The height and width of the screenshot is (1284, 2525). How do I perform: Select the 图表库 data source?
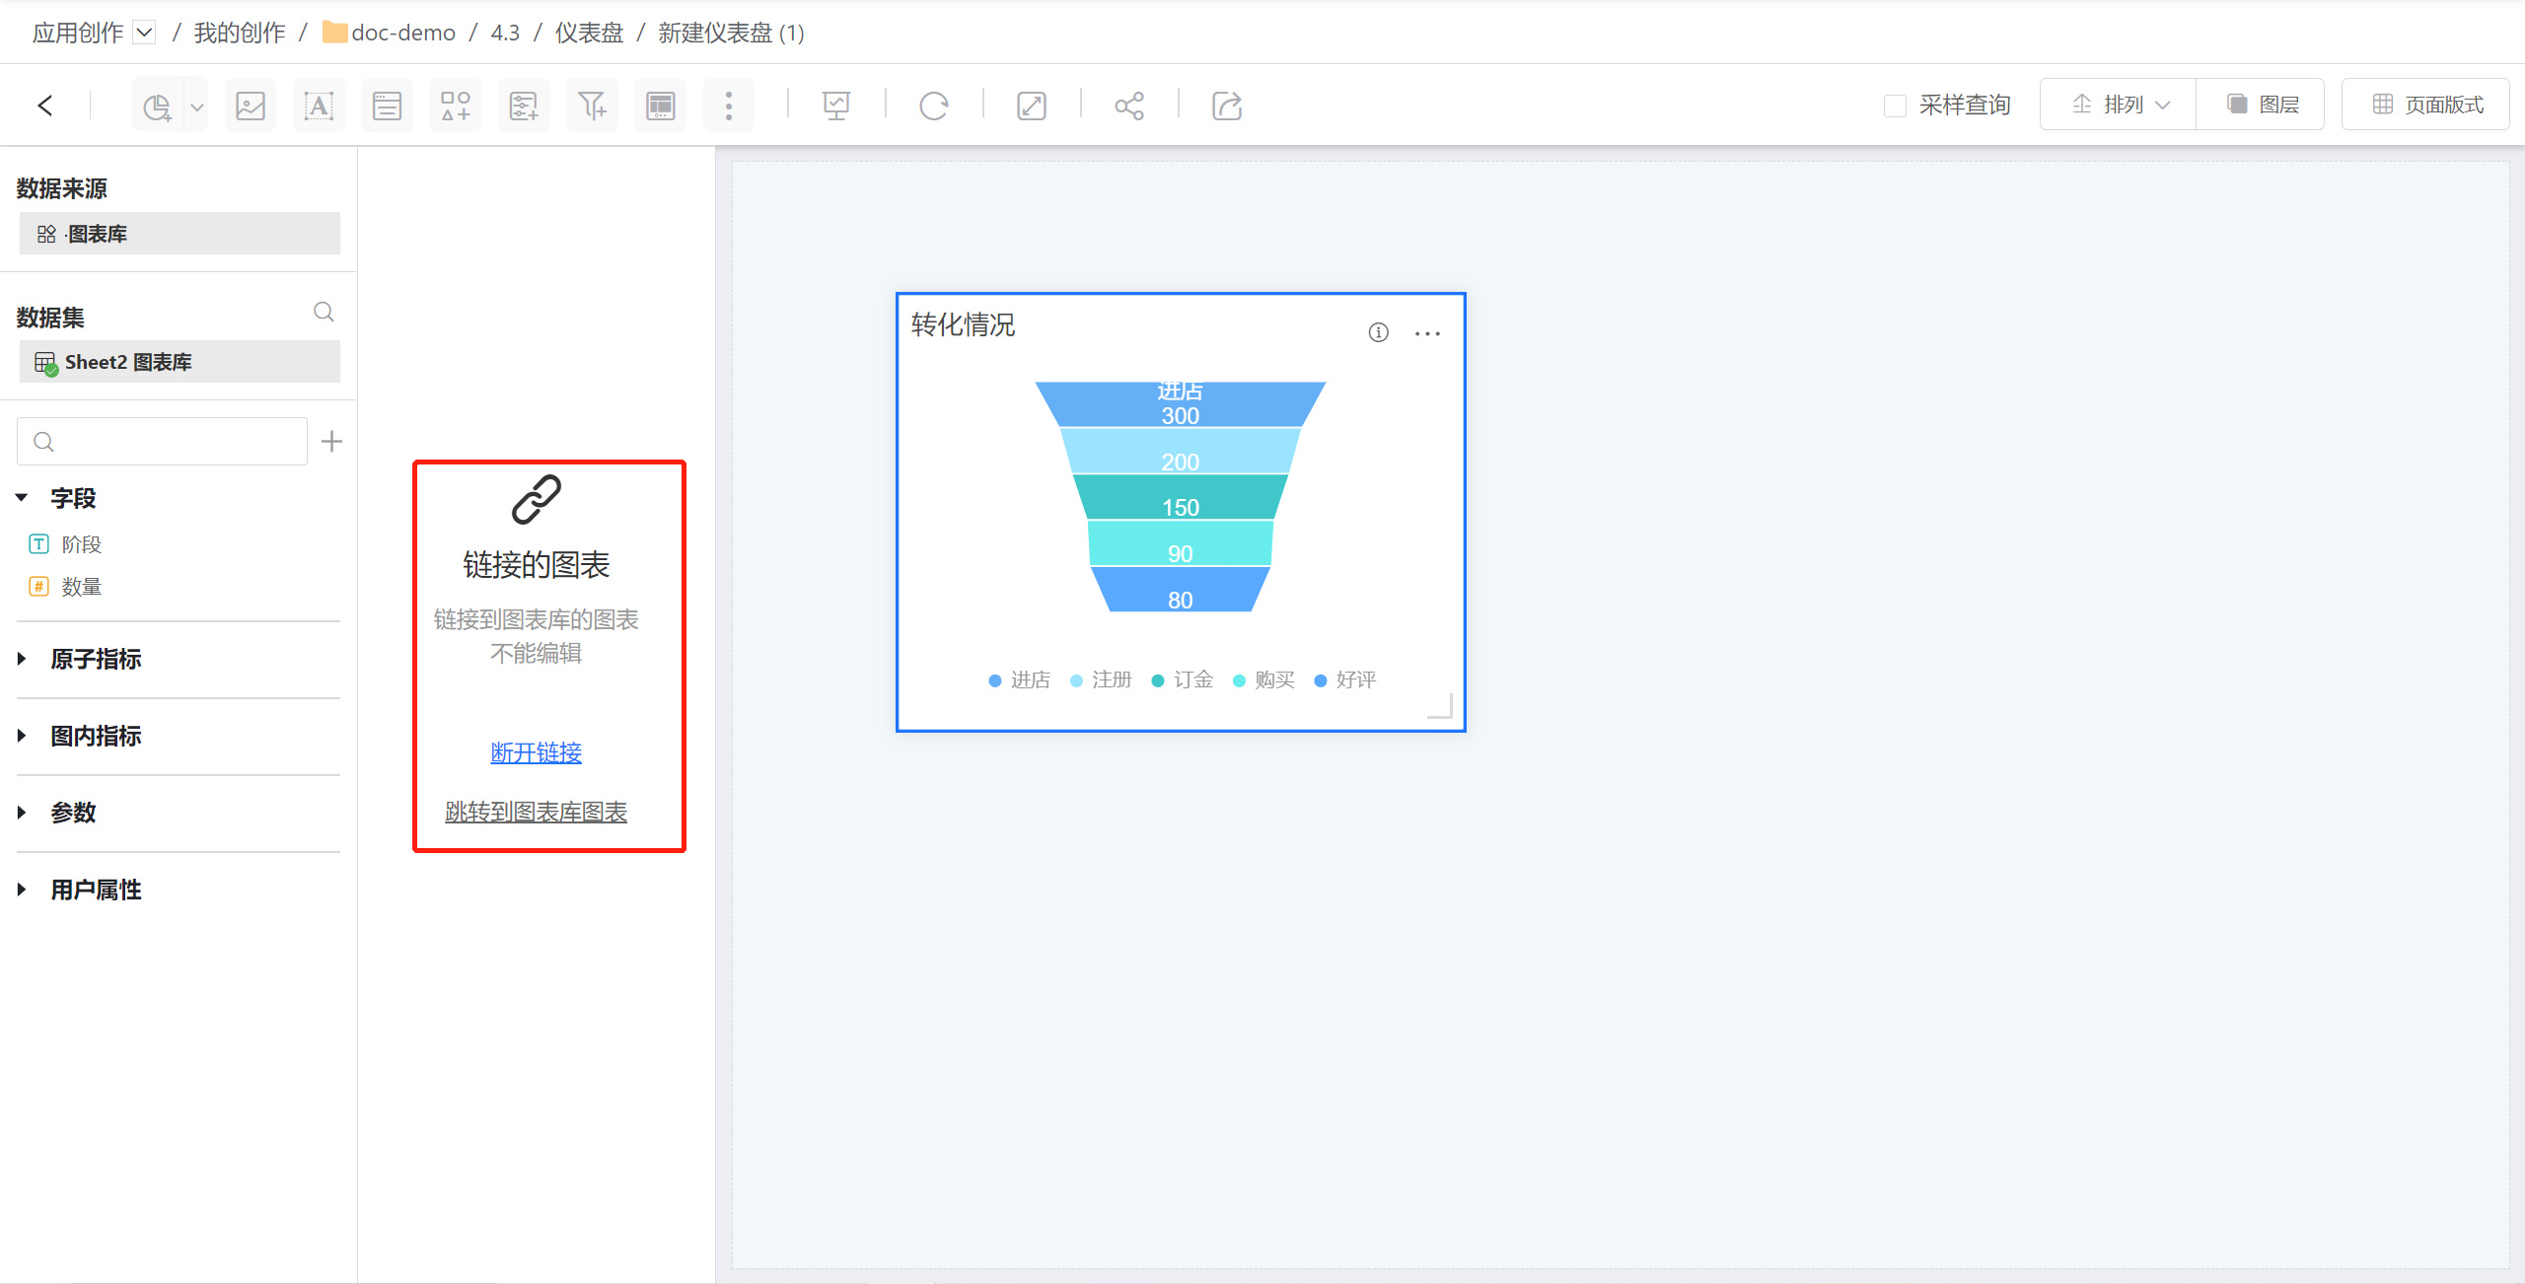click(x=180, y=234)
